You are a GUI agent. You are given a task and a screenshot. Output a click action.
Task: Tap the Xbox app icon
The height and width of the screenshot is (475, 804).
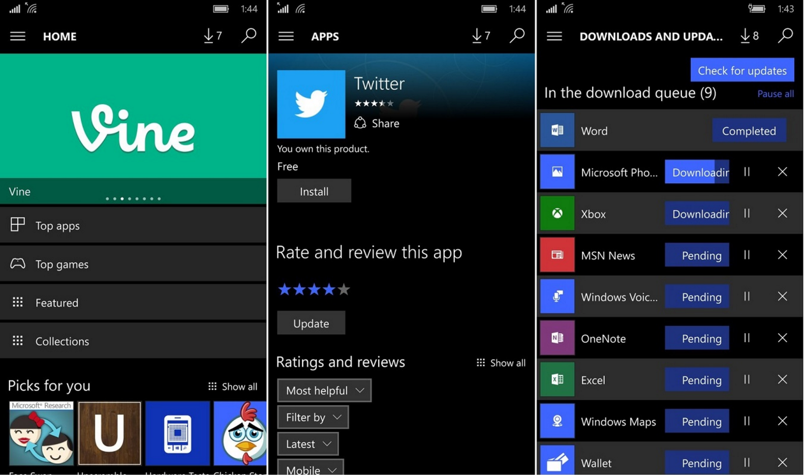[557, 214]
